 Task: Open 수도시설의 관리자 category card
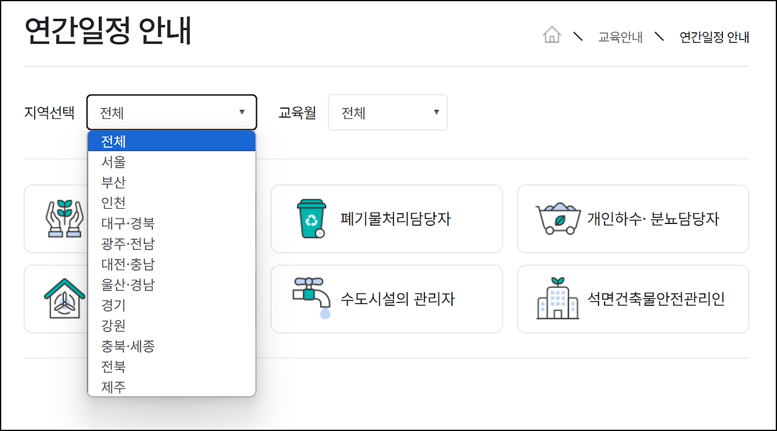tap(387, 299)
